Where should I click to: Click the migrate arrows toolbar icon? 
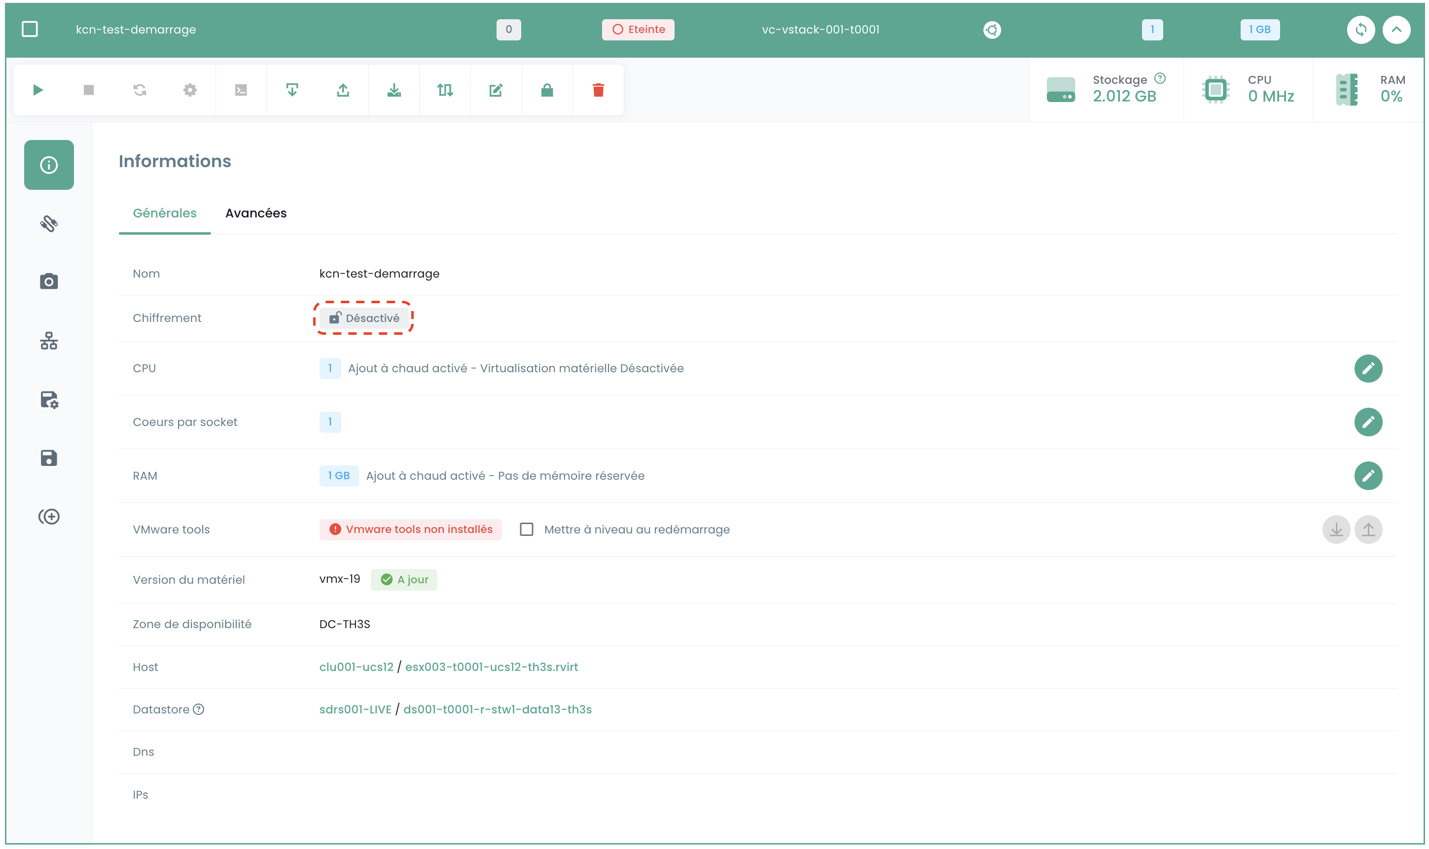(x=444, y=90)
